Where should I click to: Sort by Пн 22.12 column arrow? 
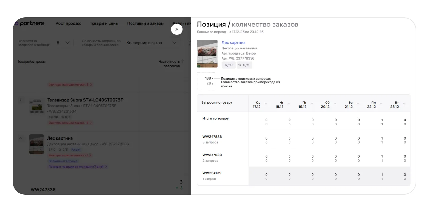[381, 104]
